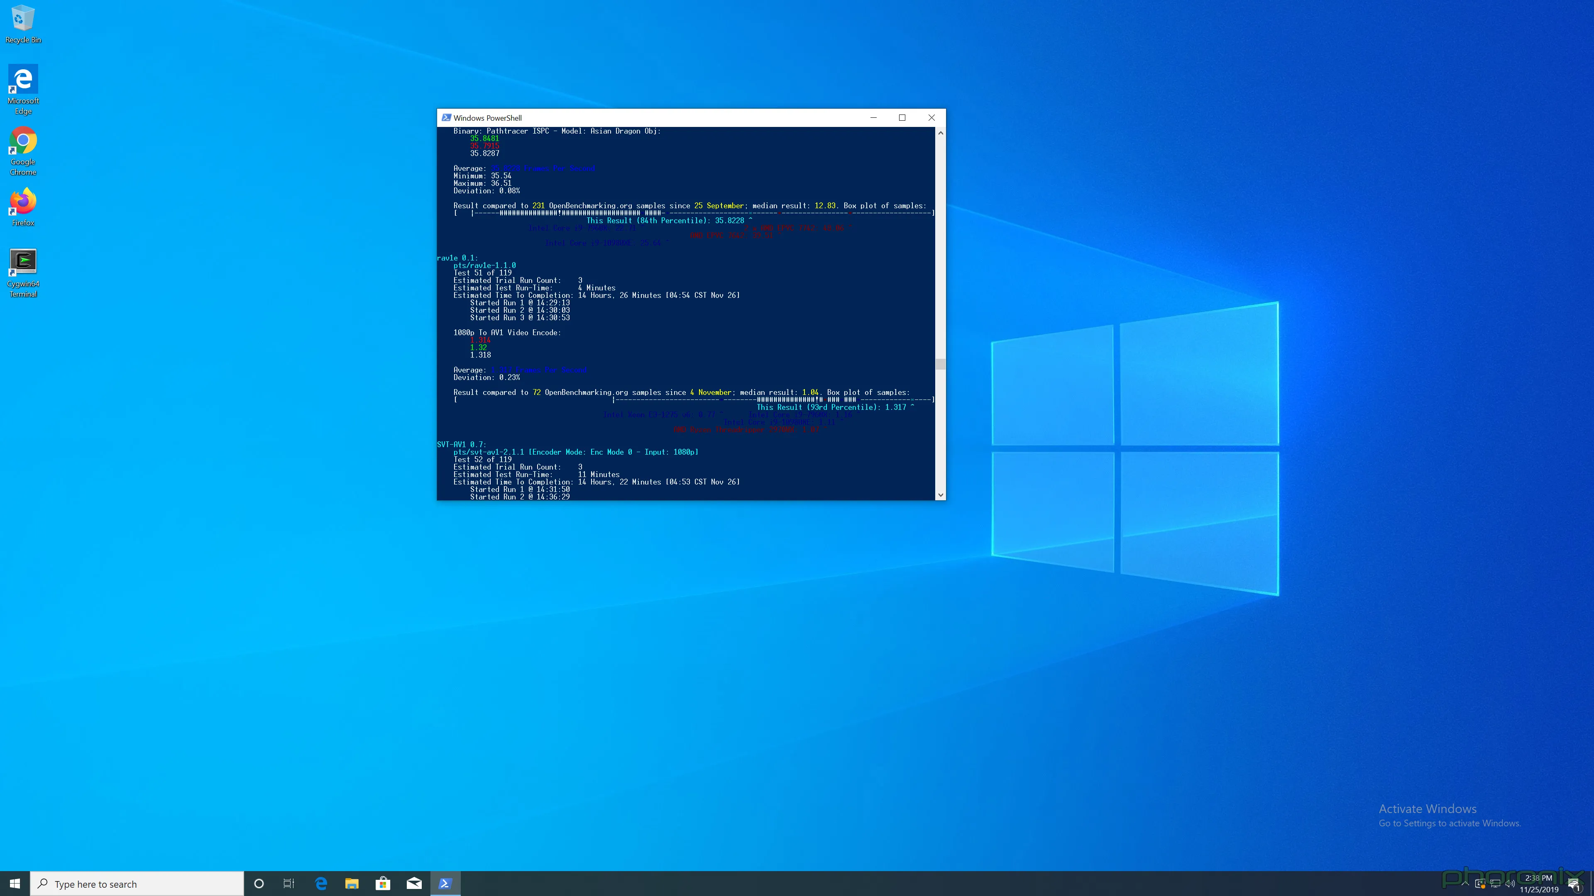Click the value '35.8287' in terminal
Screen dimensions: 1594x896
[x=484, y=153]
